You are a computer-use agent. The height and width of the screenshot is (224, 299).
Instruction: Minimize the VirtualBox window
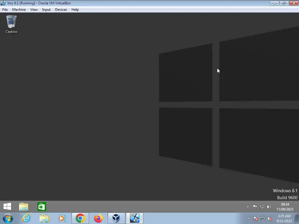(x=274, y=3)
